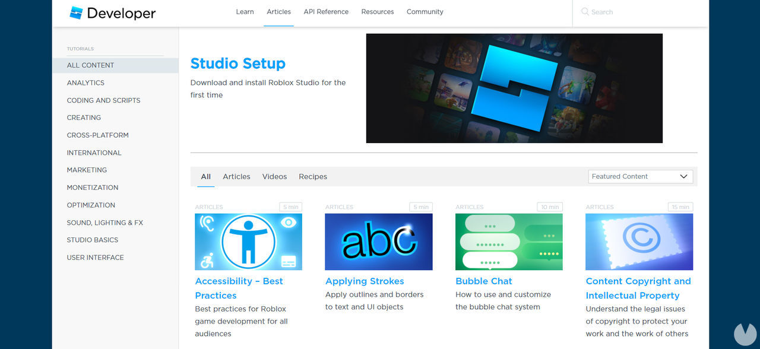Open the Bubble Chat article link

(484, 281)
